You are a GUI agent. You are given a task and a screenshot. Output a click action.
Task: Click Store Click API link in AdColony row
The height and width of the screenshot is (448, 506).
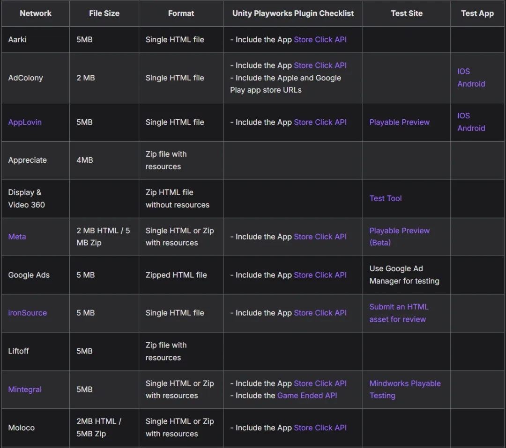tap(320, 65)
